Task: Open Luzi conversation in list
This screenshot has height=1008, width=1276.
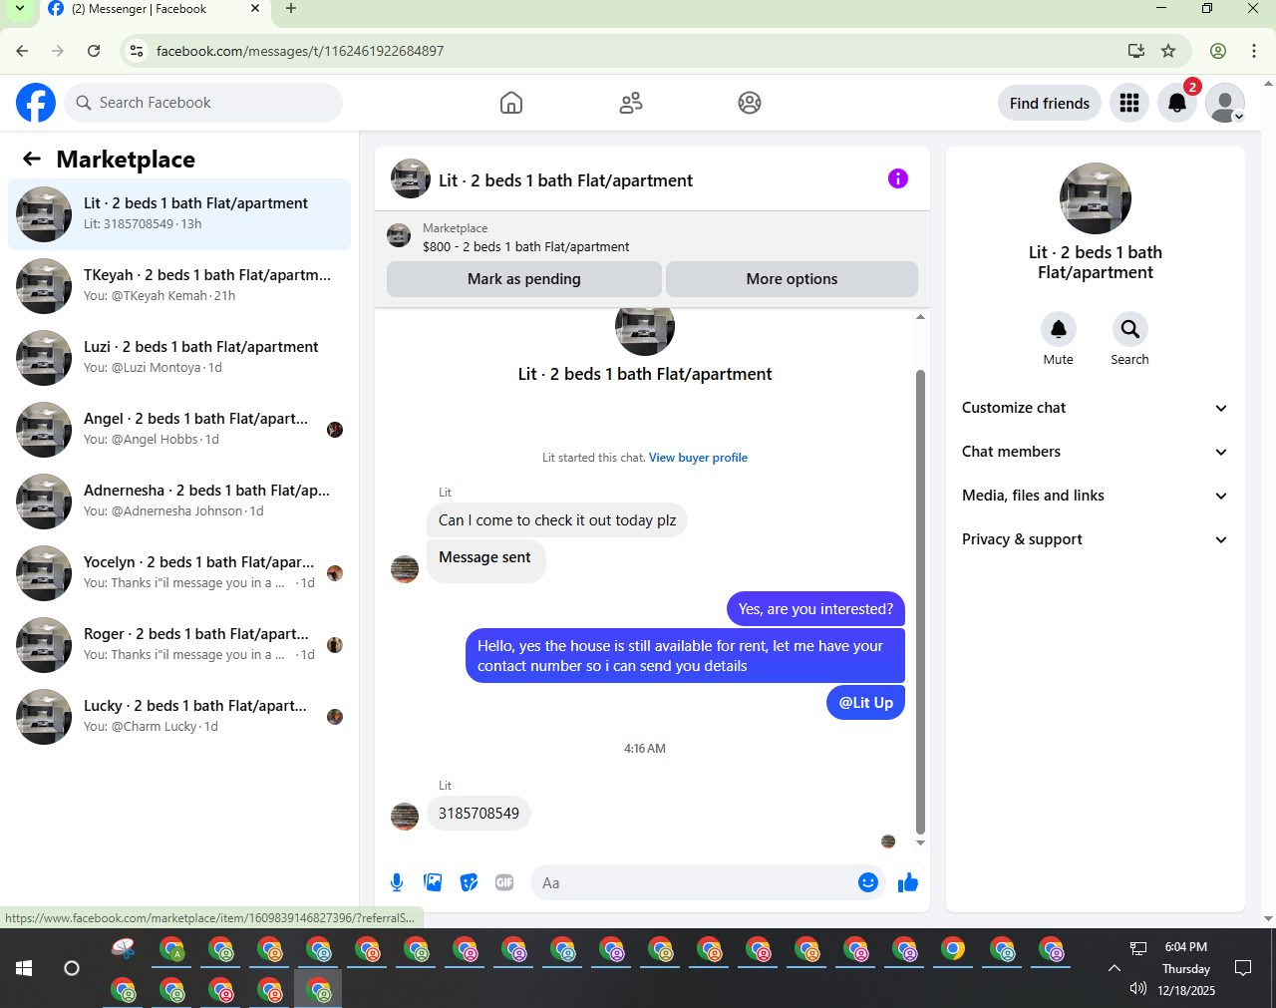Action: [179, 358]
